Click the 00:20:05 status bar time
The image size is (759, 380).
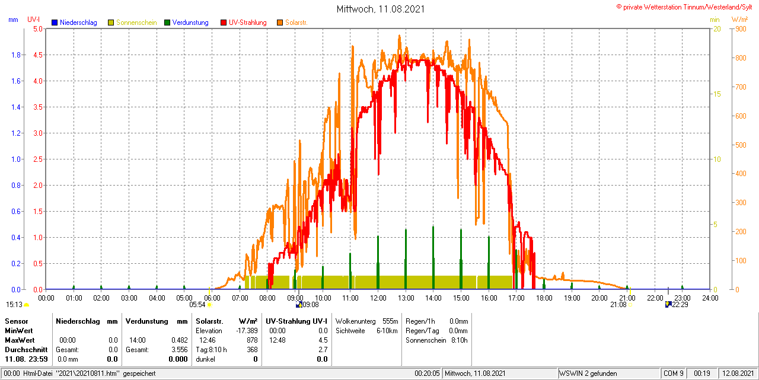(427, 373)
